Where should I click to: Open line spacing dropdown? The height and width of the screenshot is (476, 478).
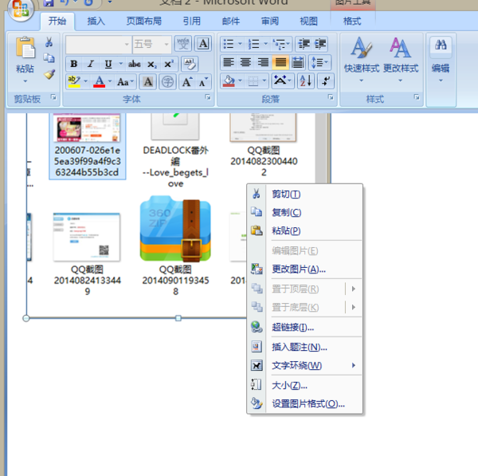pos(319,62)
